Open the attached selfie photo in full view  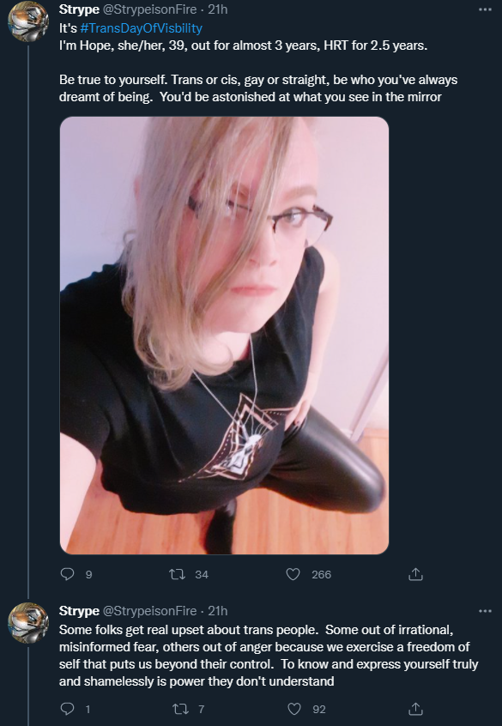[x=224, y=336]
